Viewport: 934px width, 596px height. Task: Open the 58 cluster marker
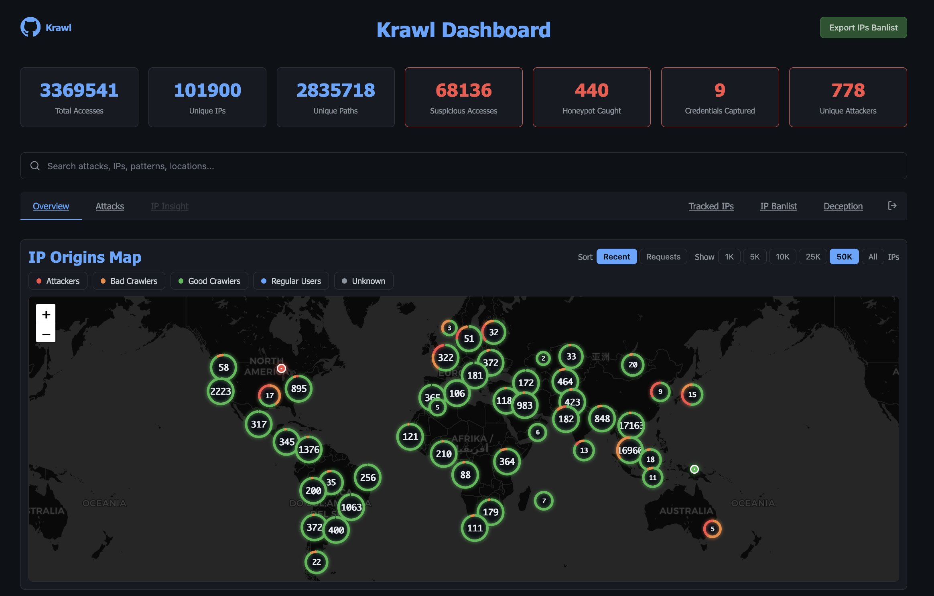223,367
